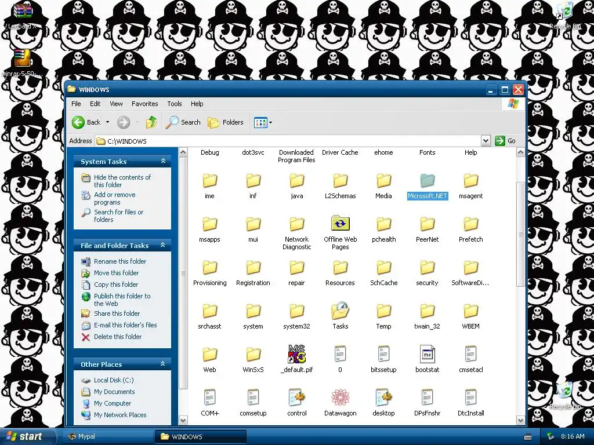This screenshot has width=594, height=445.
Task: Open the Favorites menu
Action: [x=144, y=104]
